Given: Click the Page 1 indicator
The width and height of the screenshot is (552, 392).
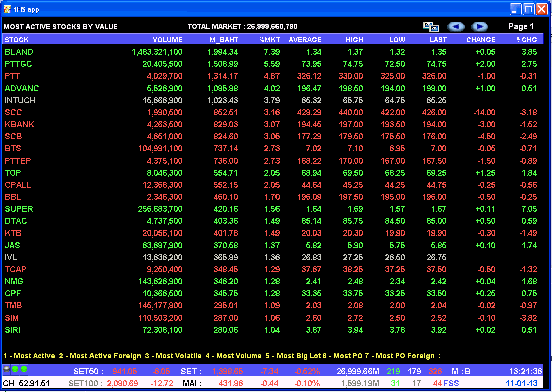Looking at the screenshot, I should 521,27.
